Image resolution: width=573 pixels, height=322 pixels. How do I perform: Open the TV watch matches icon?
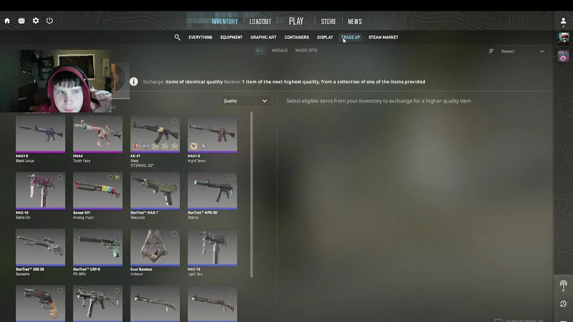21,21
